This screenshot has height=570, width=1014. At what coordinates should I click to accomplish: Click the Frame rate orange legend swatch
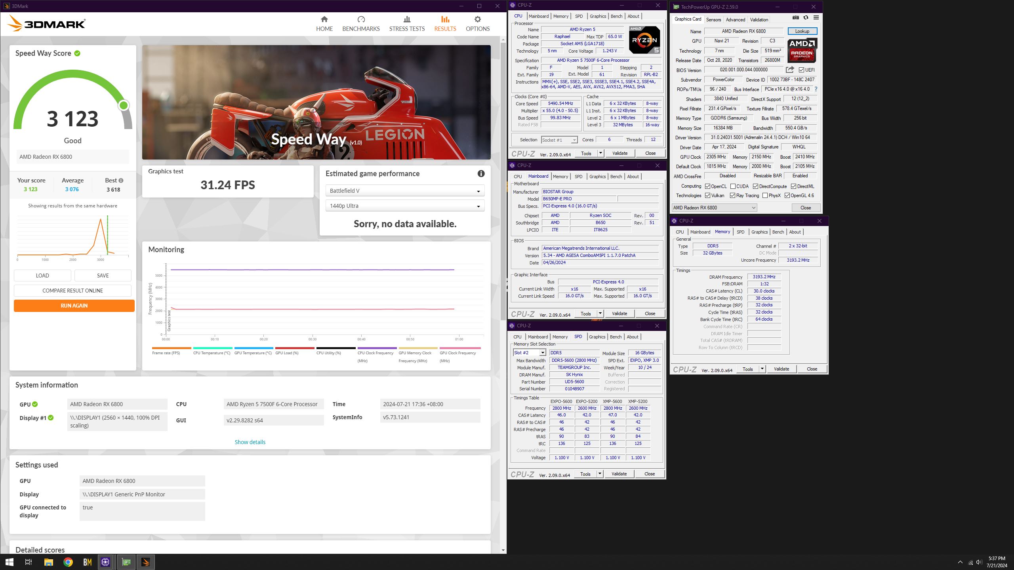coord(172,348)
